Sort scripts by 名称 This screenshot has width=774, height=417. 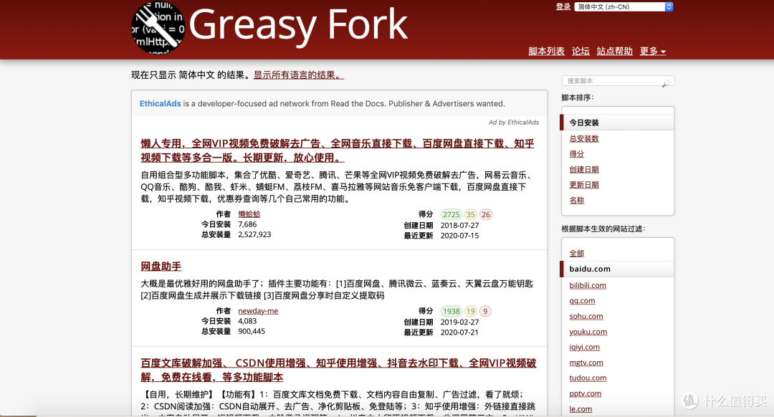pyautogui.click(x=576, y=201)
